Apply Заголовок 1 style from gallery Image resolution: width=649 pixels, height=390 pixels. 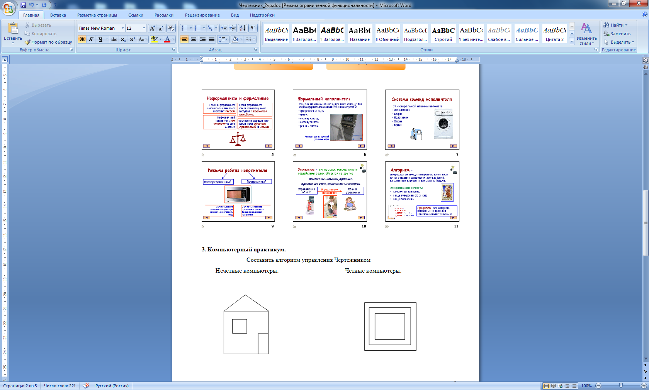point(304,34)
